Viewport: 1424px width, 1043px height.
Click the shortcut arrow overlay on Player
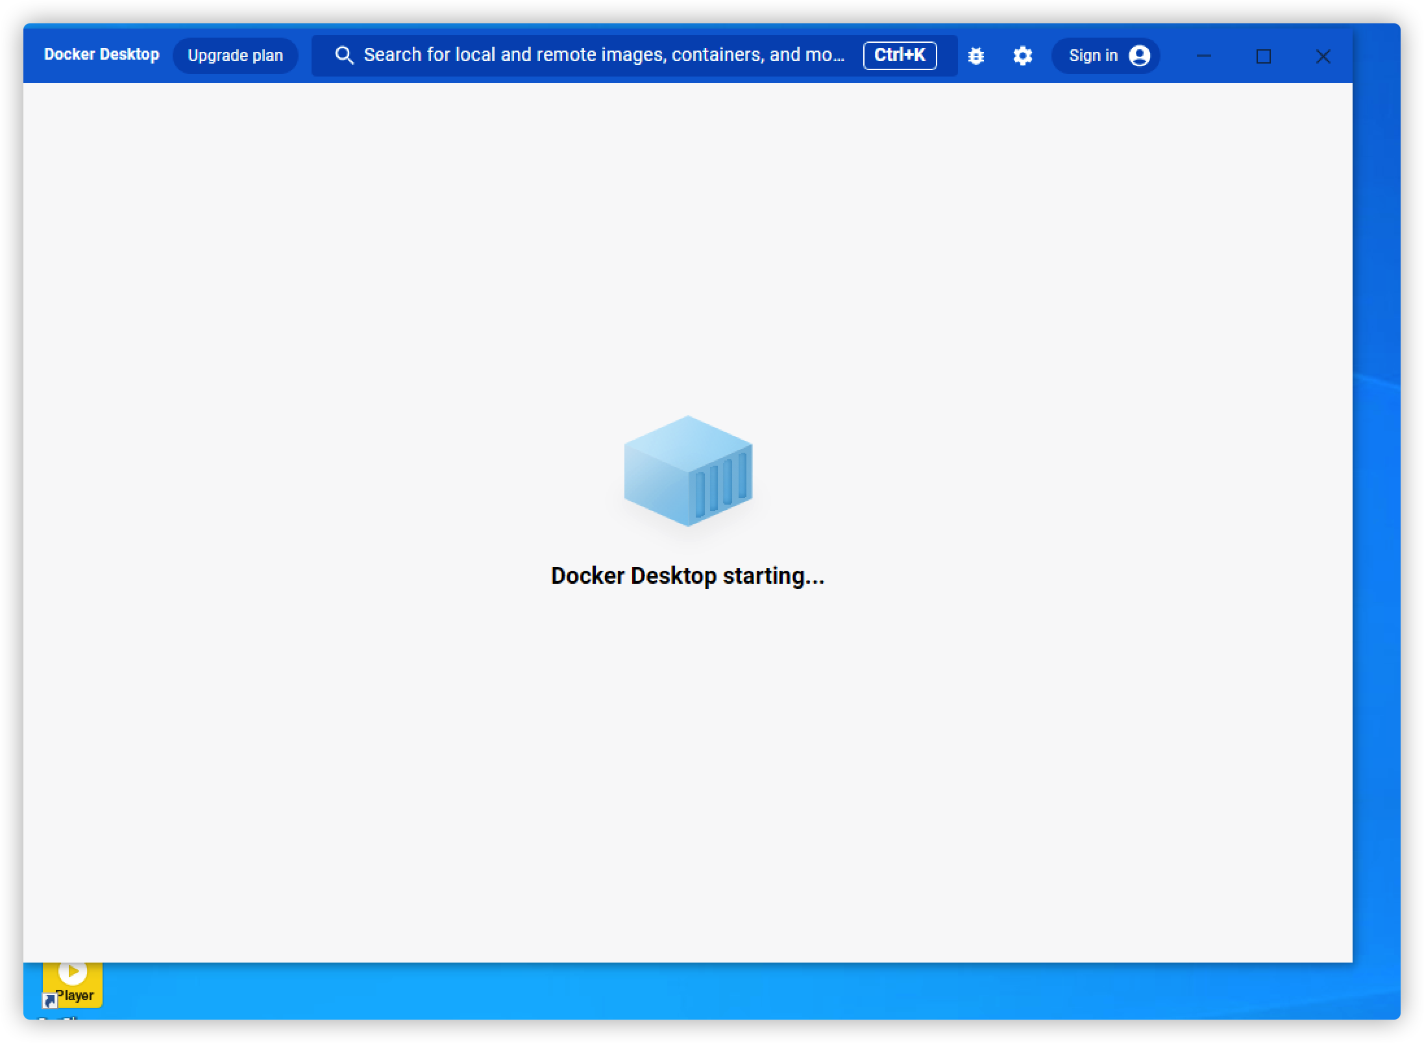(49, 1001)
